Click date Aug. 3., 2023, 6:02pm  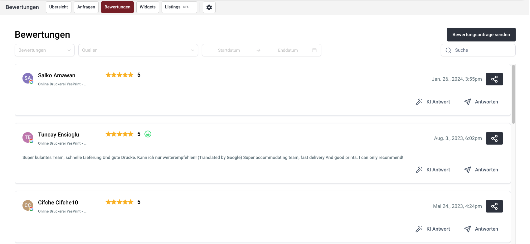pos(458,138)
